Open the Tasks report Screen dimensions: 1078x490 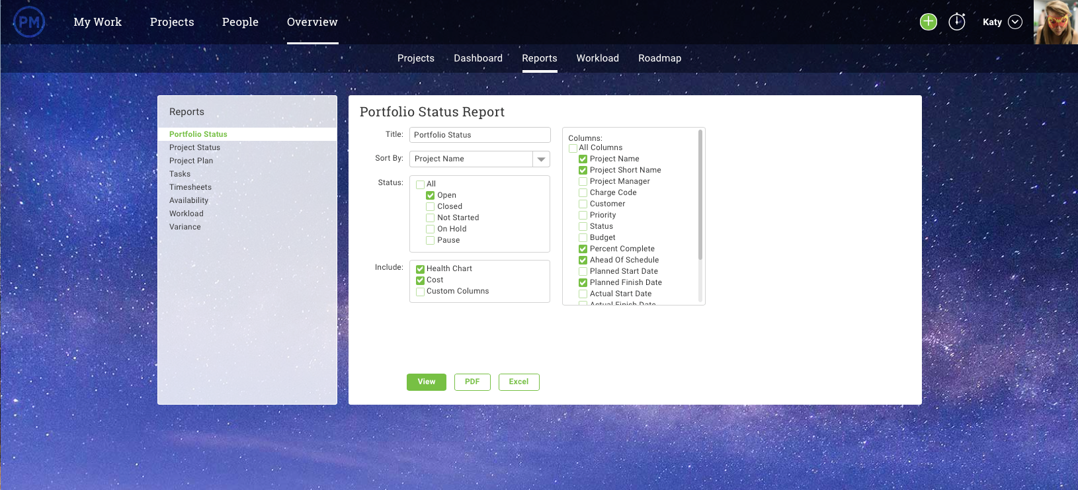[x=180, y=174]
